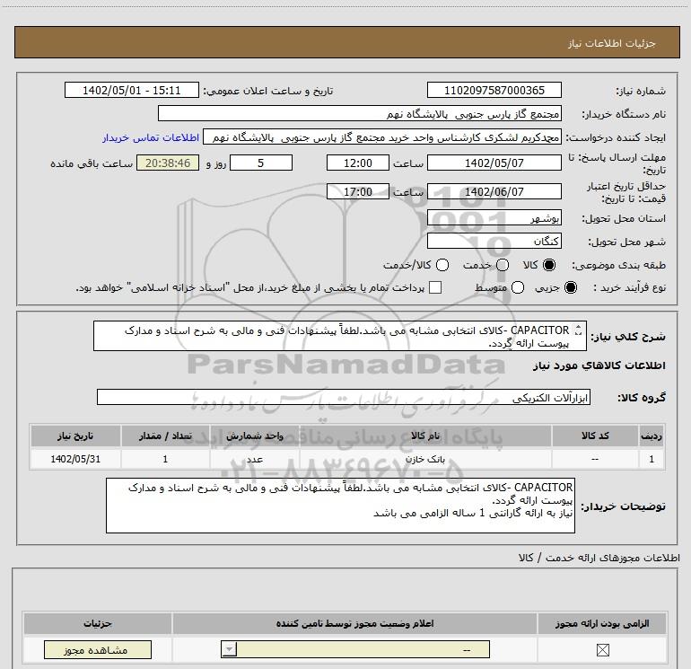This screenshot has height=669, width=691.
Task: Click the 17:00 time field
Action: 358,191
